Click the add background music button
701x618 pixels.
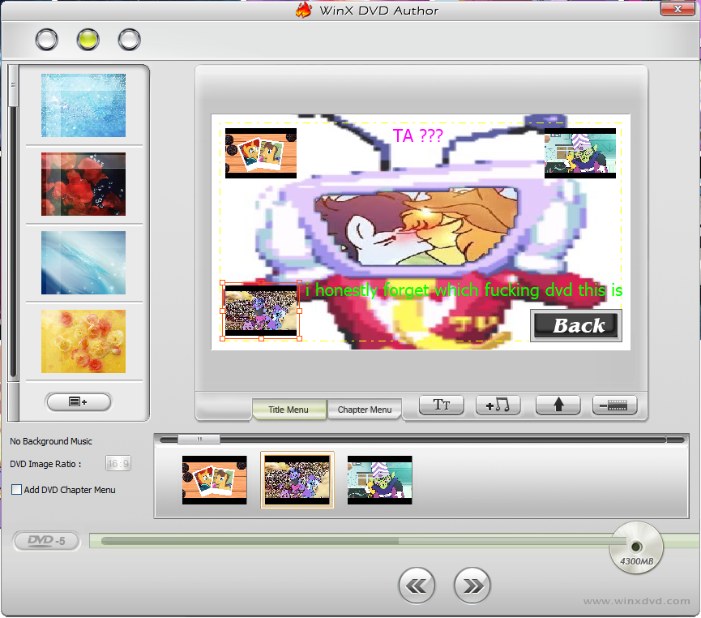coord(498,405)
